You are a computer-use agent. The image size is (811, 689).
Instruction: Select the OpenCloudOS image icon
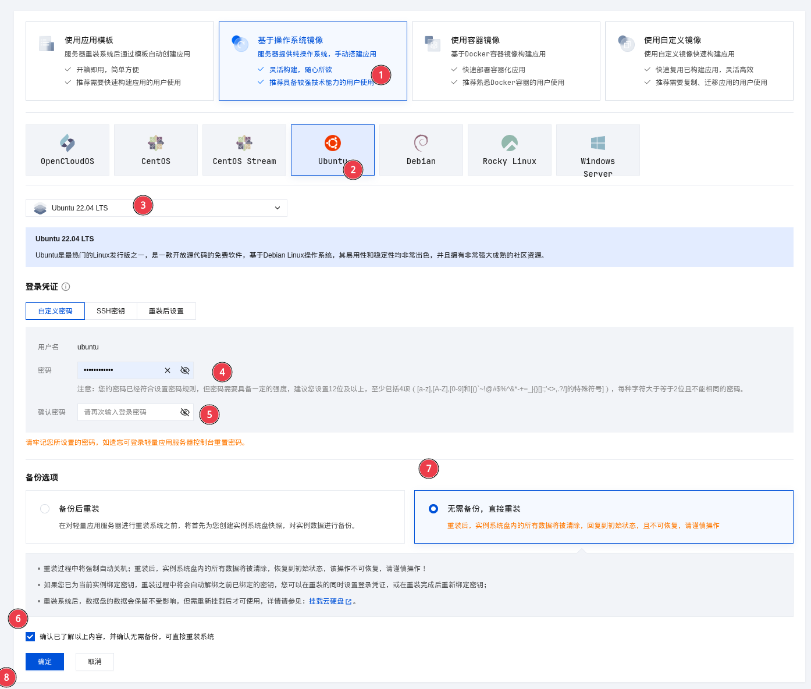[x=67, y=143]
